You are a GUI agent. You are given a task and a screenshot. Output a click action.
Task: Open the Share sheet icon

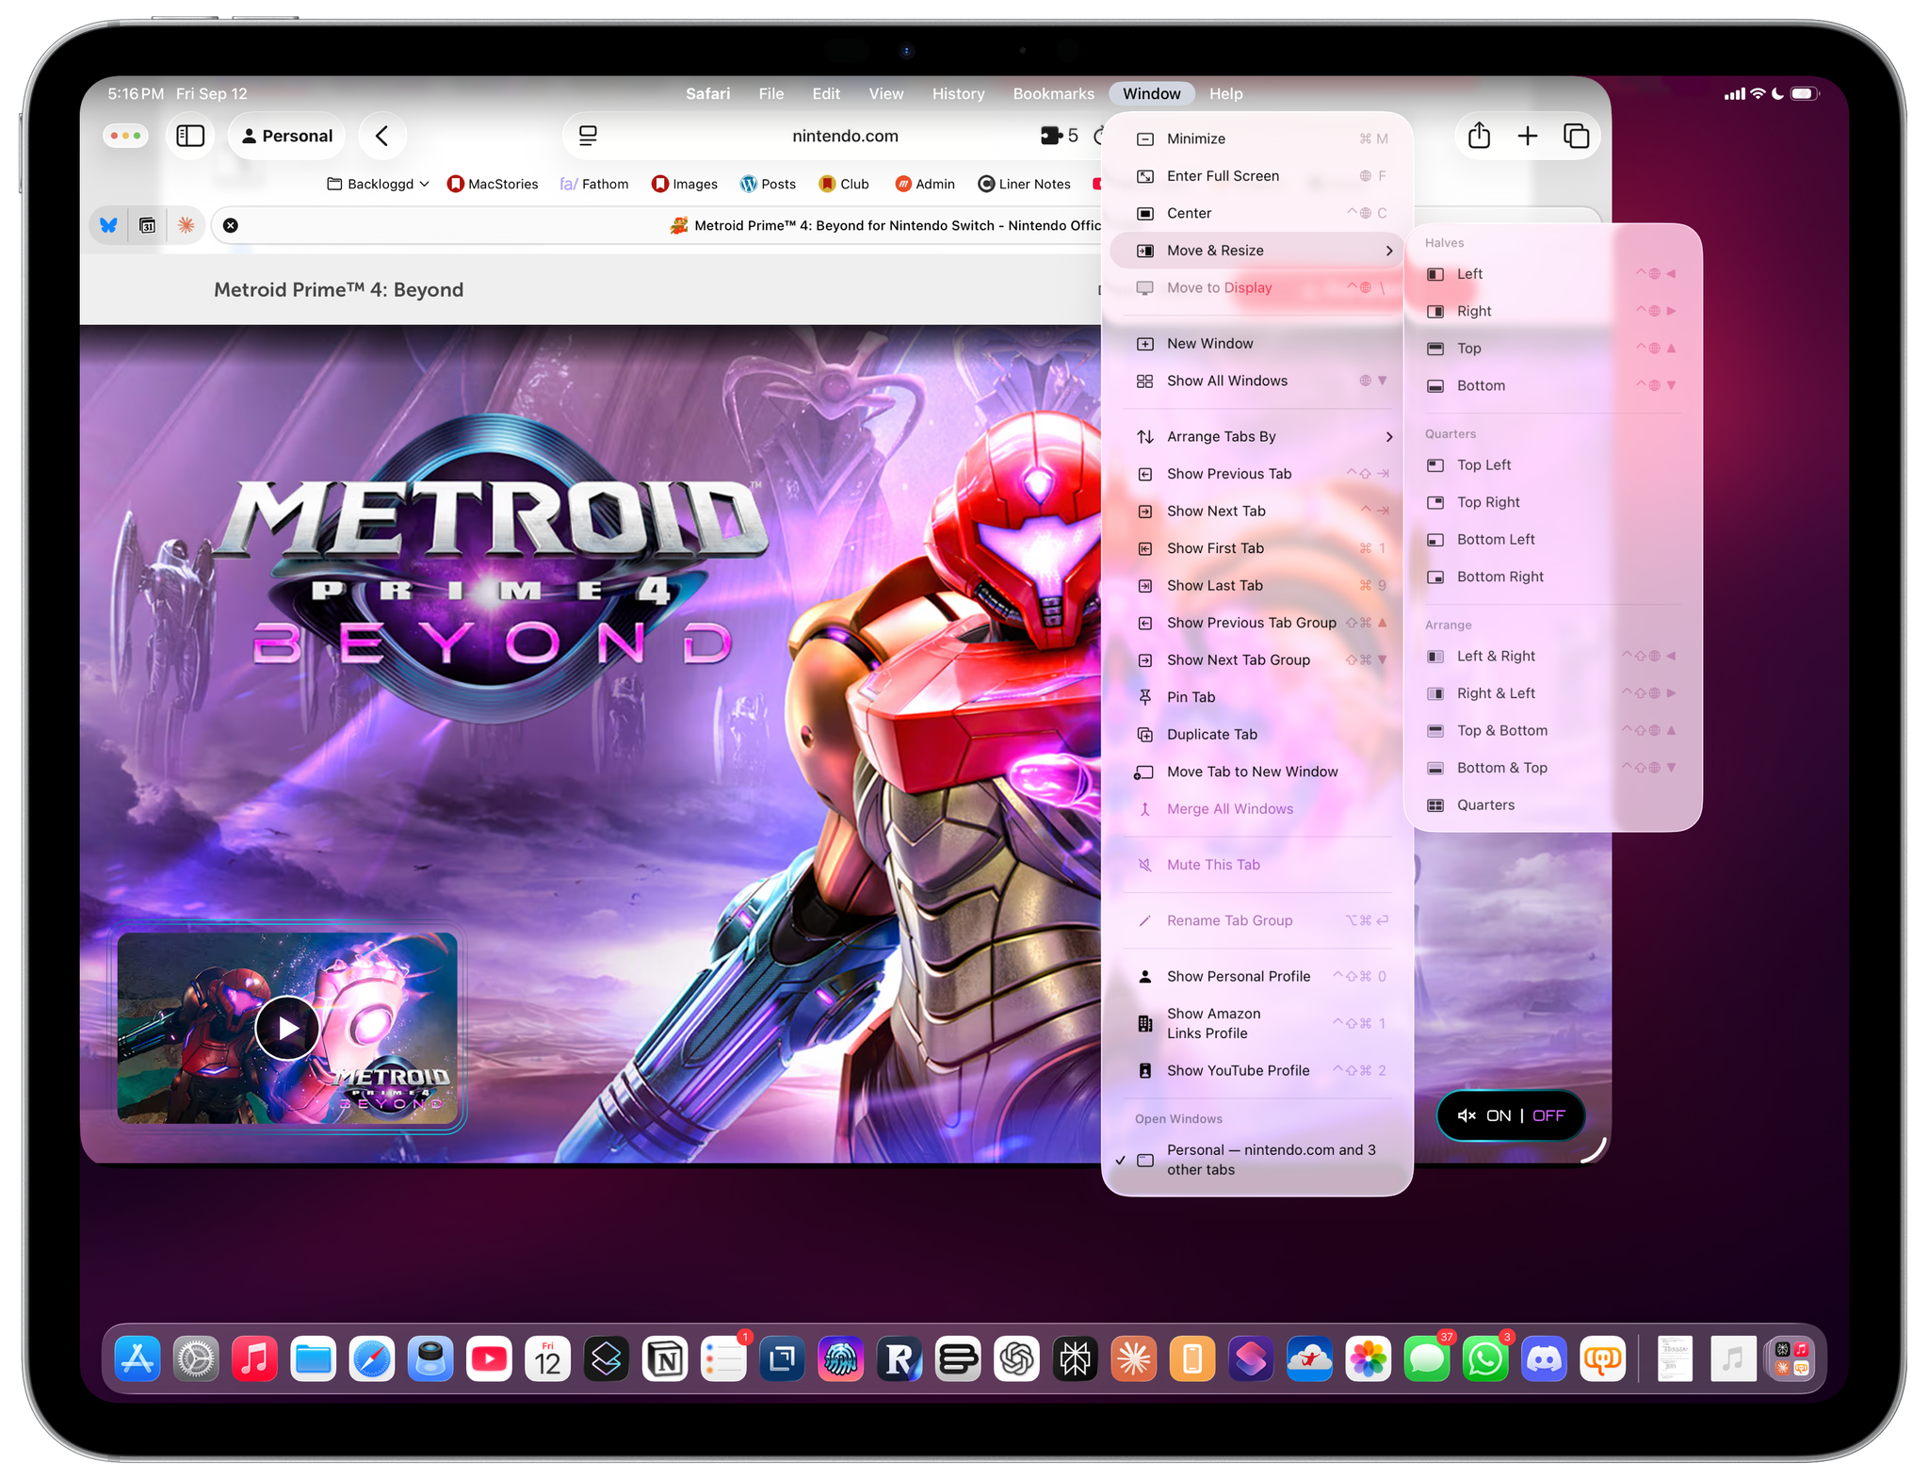(1478, 136)
